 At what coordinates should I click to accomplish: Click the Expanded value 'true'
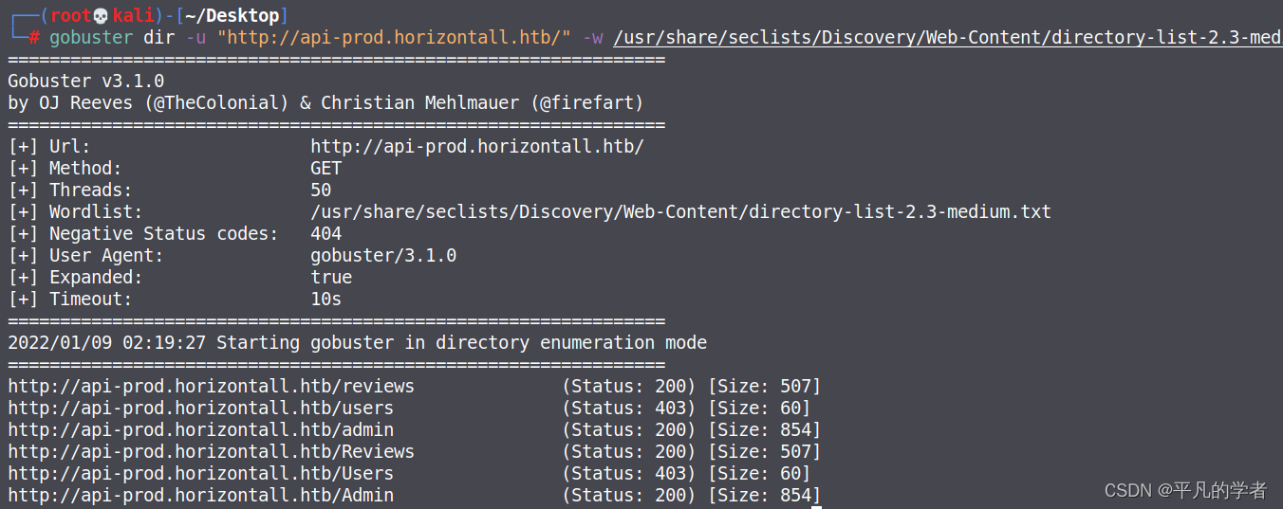point(331,278)
